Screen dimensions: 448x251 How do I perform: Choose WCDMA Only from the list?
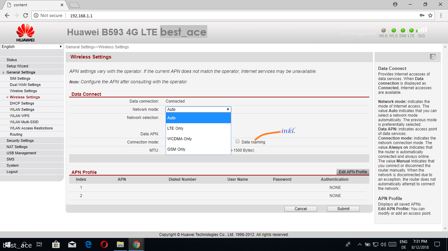[179, 139]
